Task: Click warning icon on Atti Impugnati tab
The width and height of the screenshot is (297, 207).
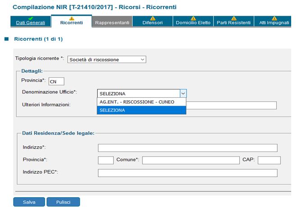Action: pos(274,18)
